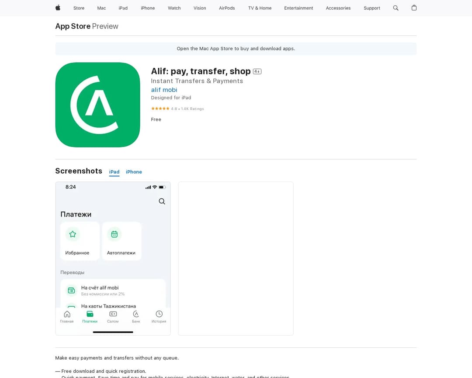The image size is (472, 378).
Task: Click the Apple logo icon
Action: (58, 8)
